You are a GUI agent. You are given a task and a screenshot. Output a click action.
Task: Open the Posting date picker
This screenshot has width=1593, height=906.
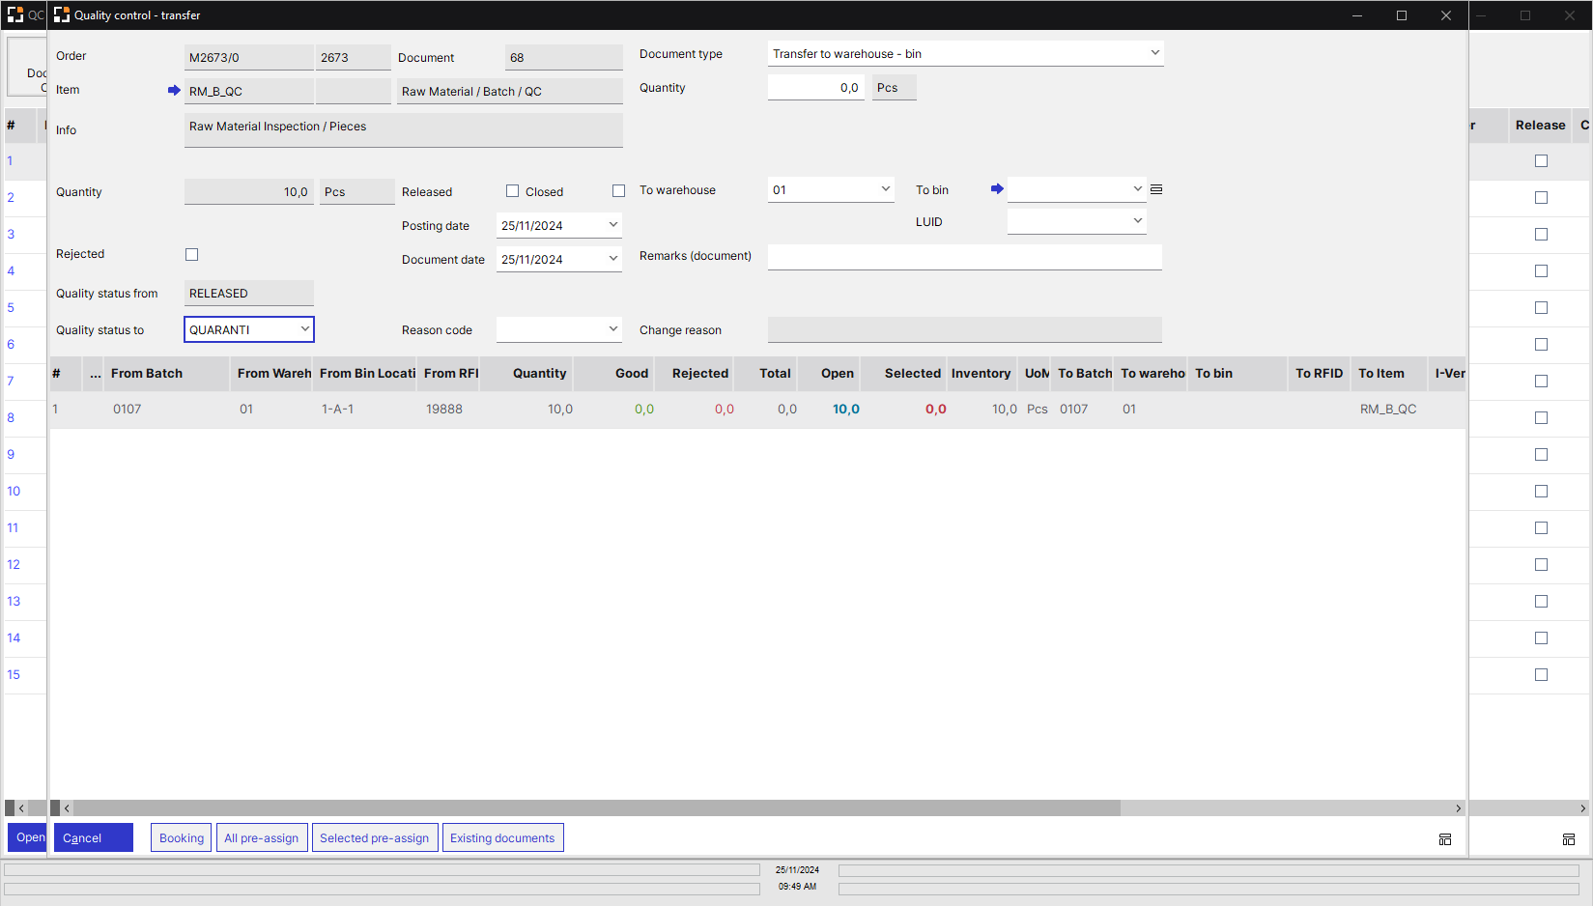point(612,224)
